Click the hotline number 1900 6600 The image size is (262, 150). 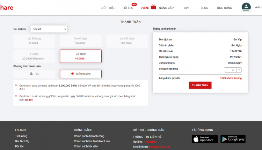150,142
